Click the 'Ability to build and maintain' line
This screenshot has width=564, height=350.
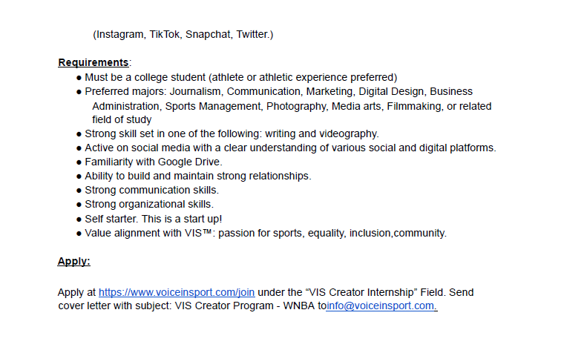click(x=198, y=176)
